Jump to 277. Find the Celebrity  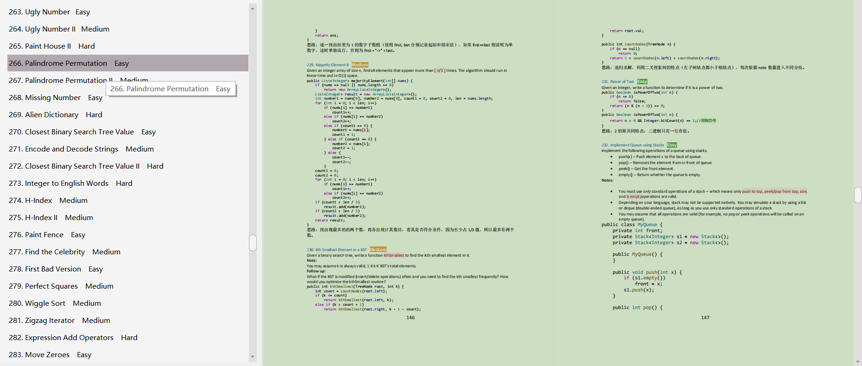[64, 252]
